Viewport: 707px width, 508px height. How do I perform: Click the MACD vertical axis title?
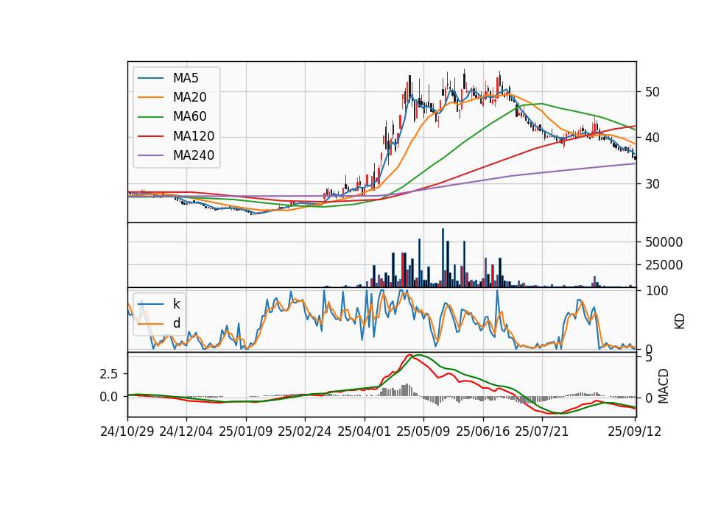[x=663, y=386]
